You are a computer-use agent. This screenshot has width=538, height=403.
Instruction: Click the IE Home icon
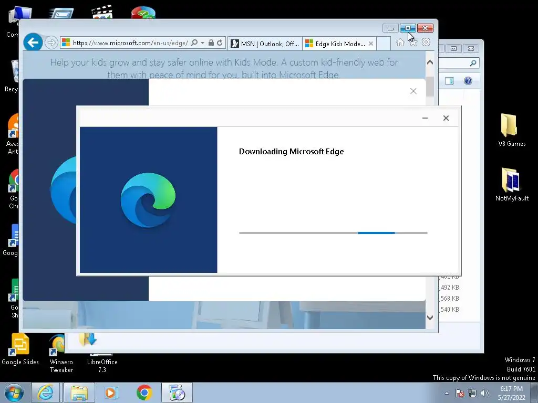click(x=400, y=43)
